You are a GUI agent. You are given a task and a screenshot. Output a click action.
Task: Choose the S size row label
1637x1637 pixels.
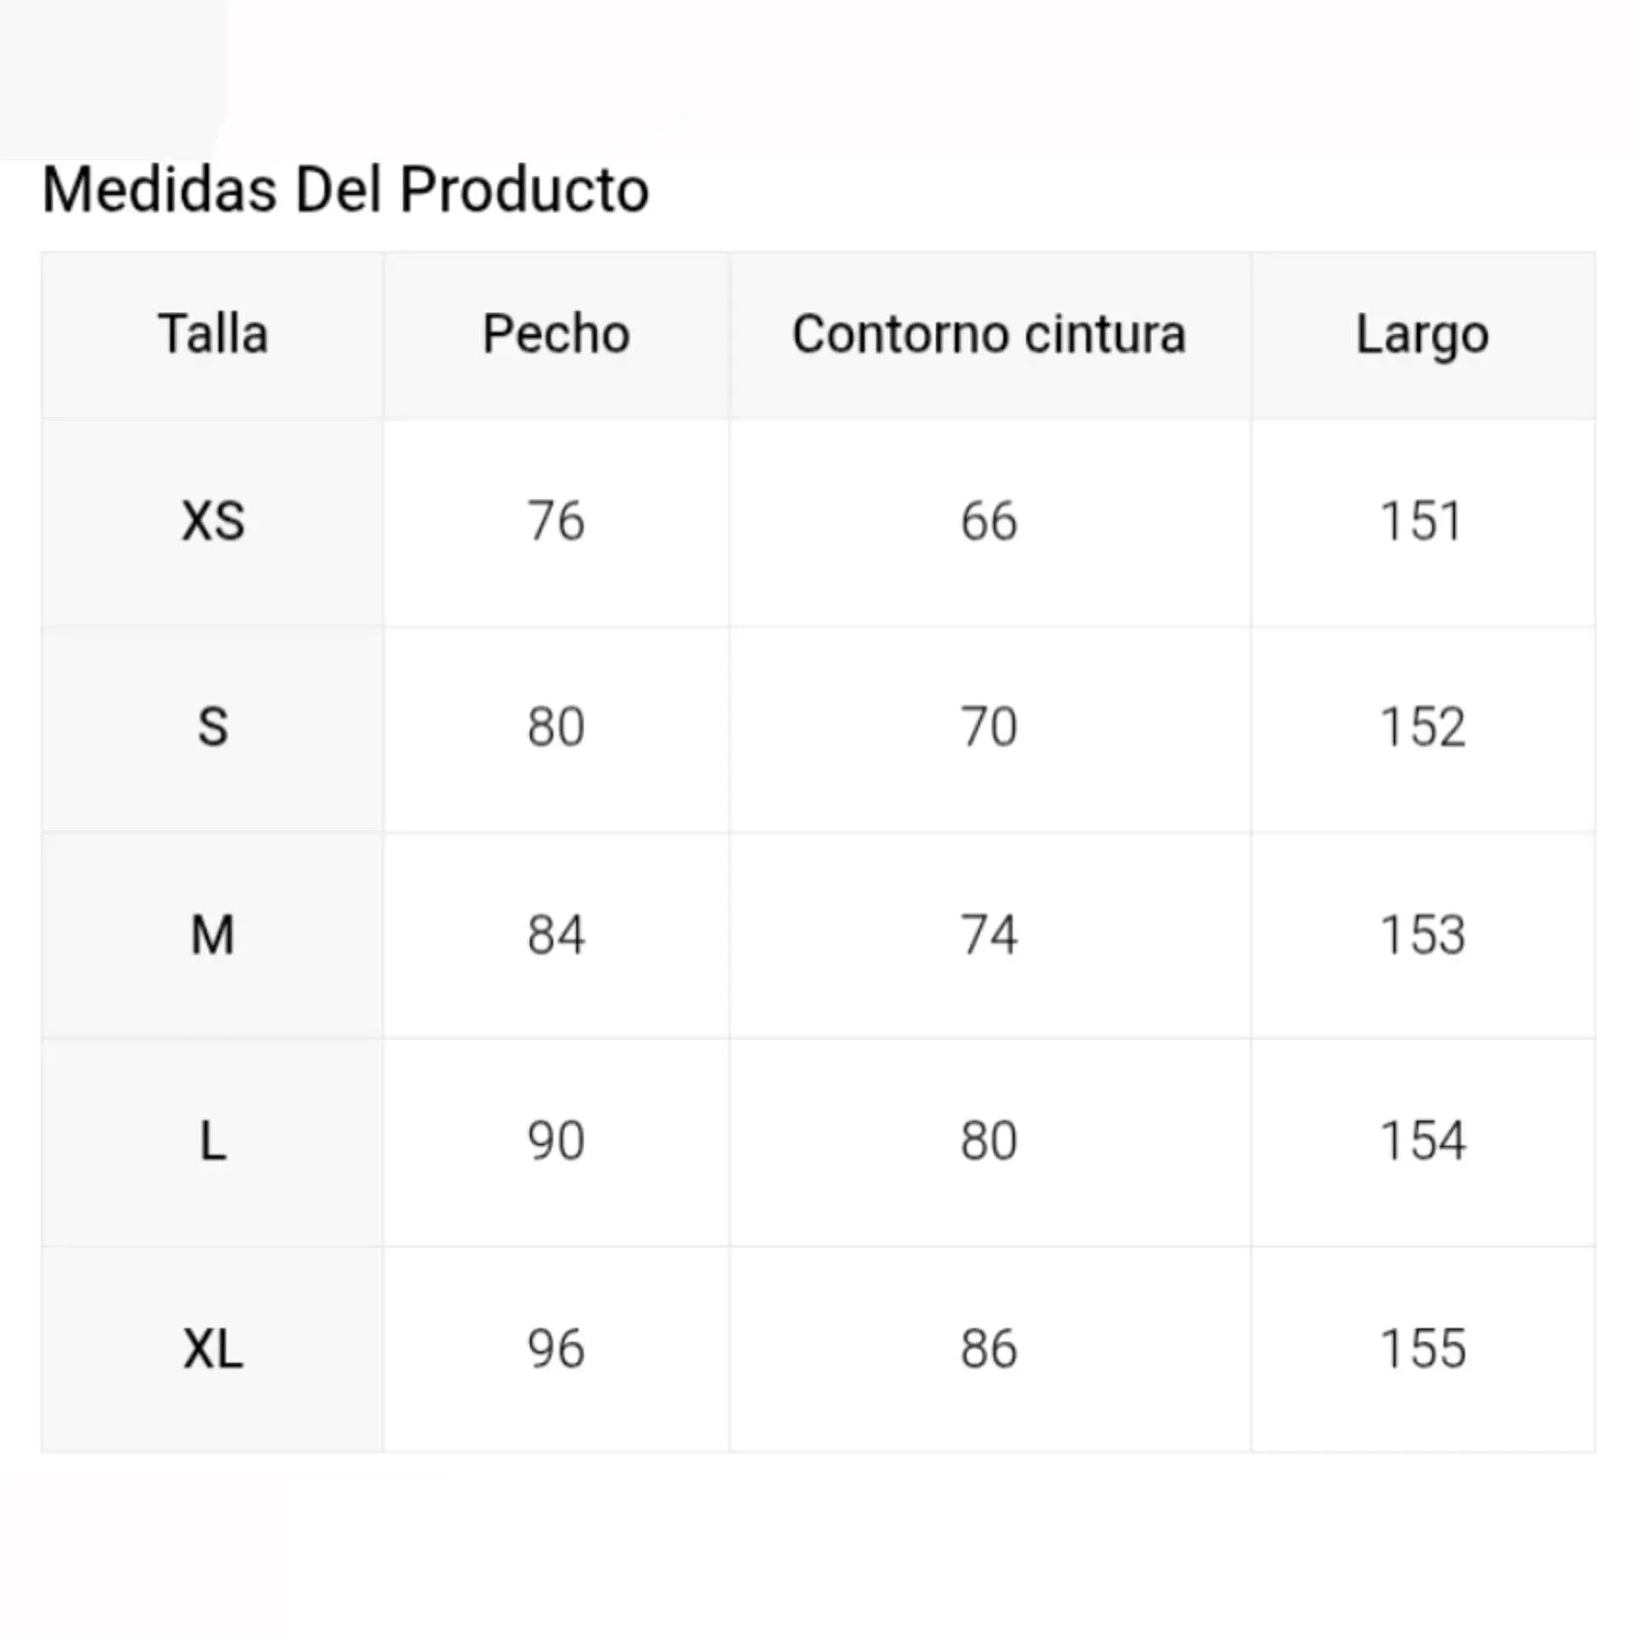(213, 727)
